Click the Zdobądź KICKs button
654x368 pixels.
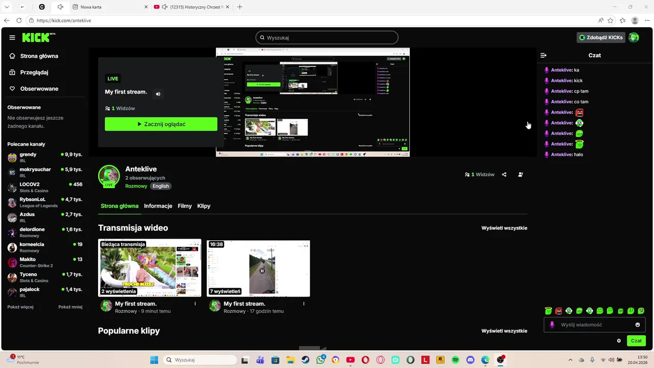600,37
